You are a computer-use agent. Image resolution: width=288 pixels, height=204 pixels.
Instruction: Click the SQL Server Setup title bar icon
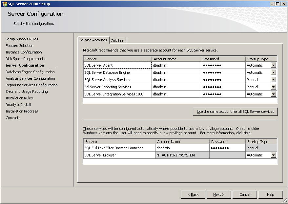[x=5, y=4]
